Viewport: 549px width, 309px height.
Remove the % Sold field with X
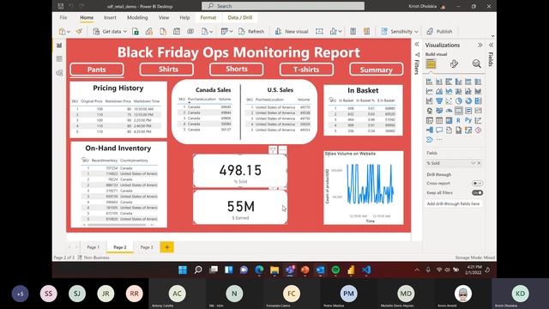click(x=479, y=163)
